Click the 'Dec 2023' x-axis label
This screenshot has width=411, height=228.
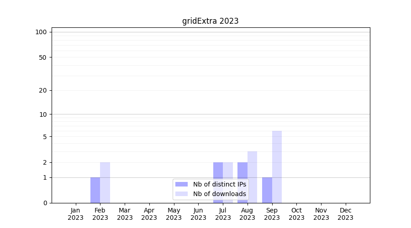pos(346,214)
